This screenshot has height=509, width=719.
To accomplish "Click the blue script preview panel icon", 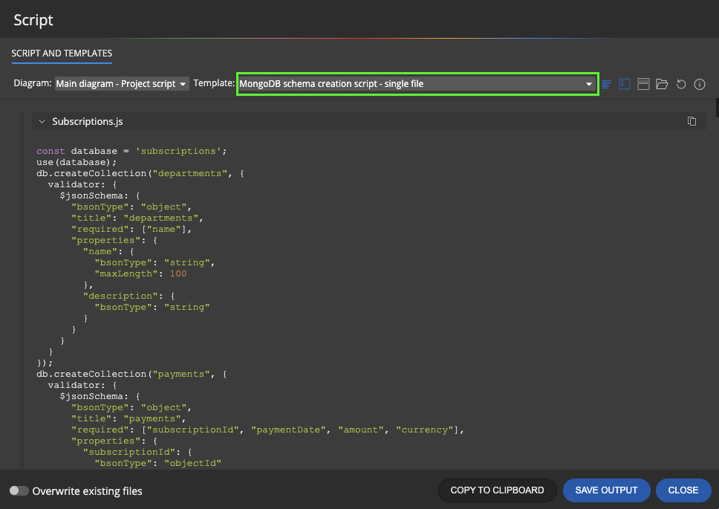I will [625, 84].
